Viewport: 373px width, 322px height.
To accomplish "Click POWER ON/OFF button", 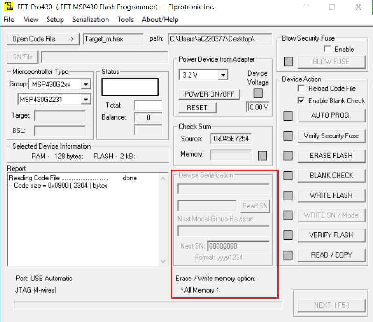I will click(209, 94).
